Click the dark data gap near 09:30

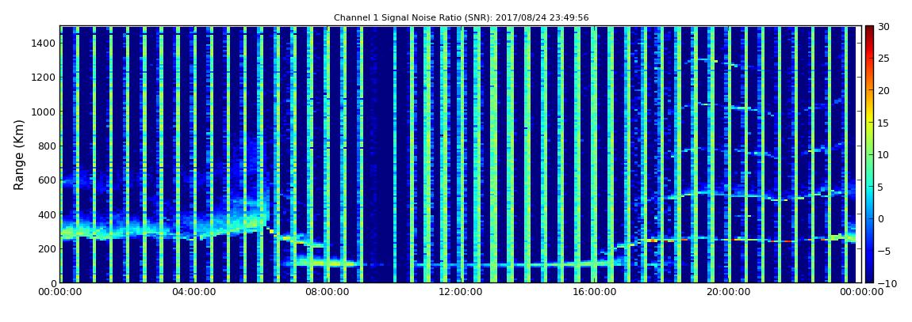coord(378,154)
